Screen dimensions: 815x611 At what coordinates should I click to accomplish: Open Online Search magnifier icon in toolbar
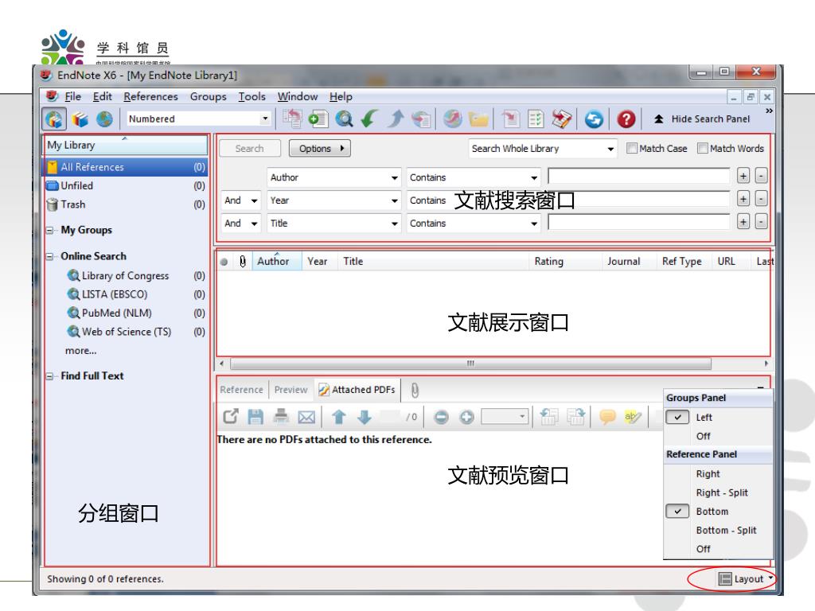coord(344,119)
